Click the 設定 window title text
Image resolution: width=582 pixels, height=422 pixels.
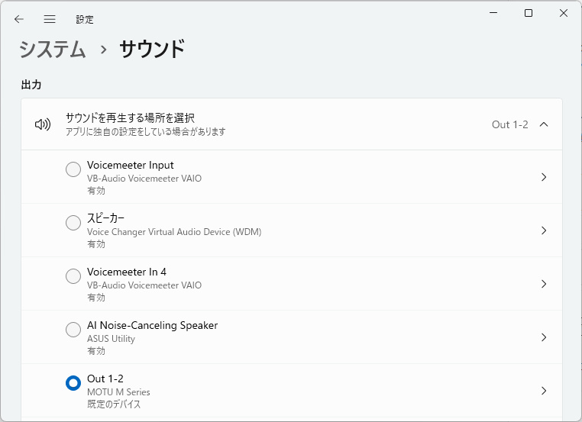tap(85, 20)
